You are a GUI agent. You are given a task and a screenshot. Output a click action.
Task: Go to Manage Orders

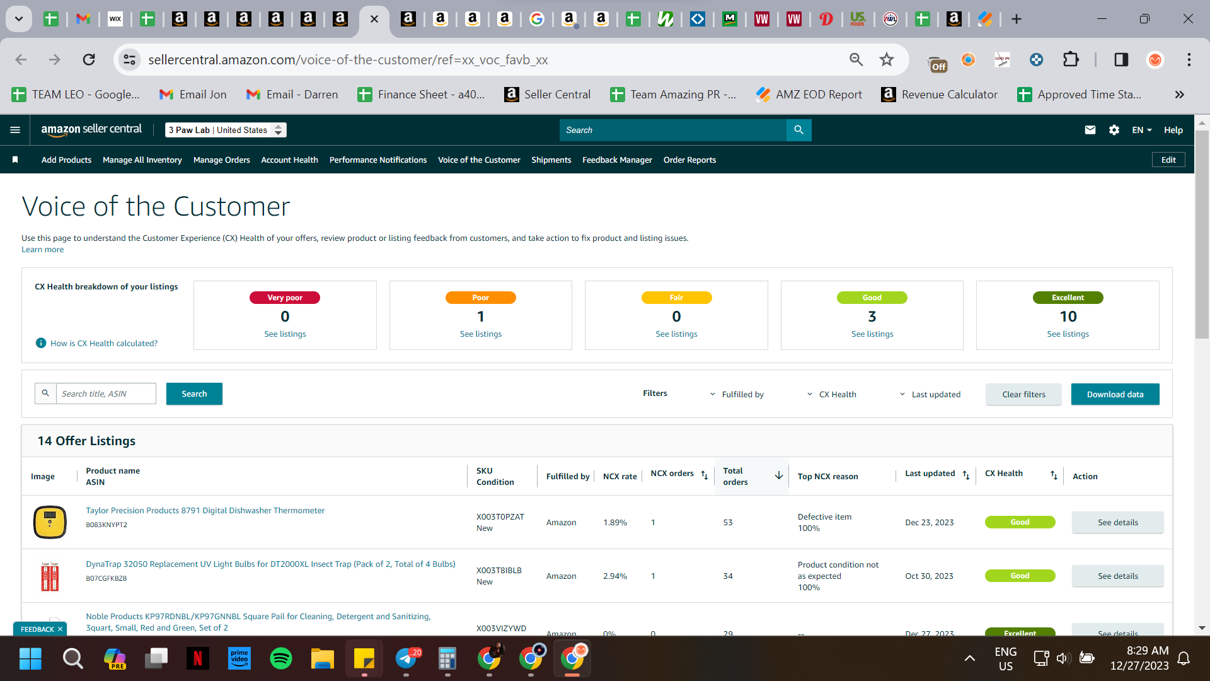coord(222,160)
